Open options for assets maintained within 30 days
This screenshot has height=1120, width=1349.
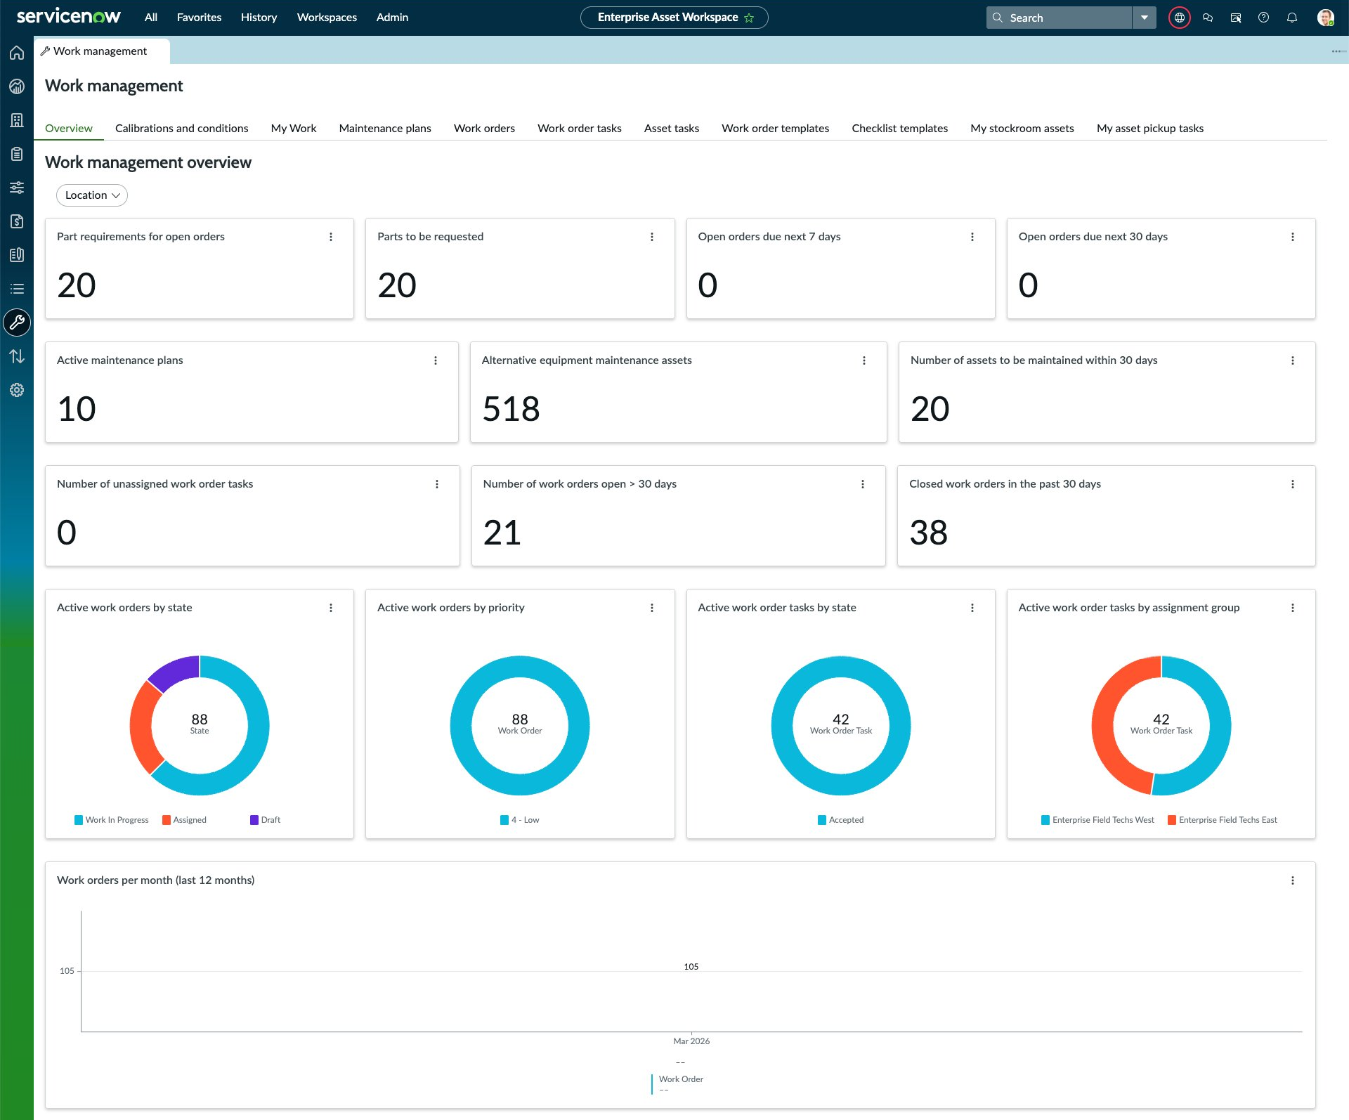click(x=1293, y=360)
